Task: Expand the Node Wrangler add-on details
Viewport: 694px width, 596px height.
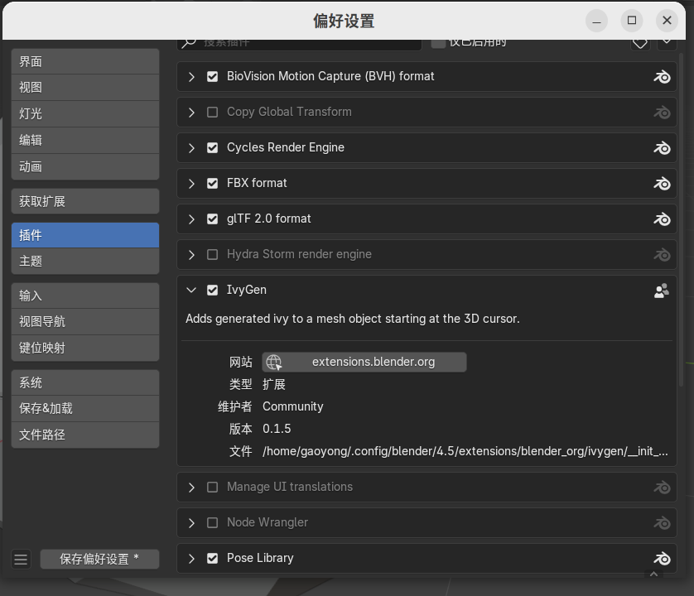Action: point(191,523)
